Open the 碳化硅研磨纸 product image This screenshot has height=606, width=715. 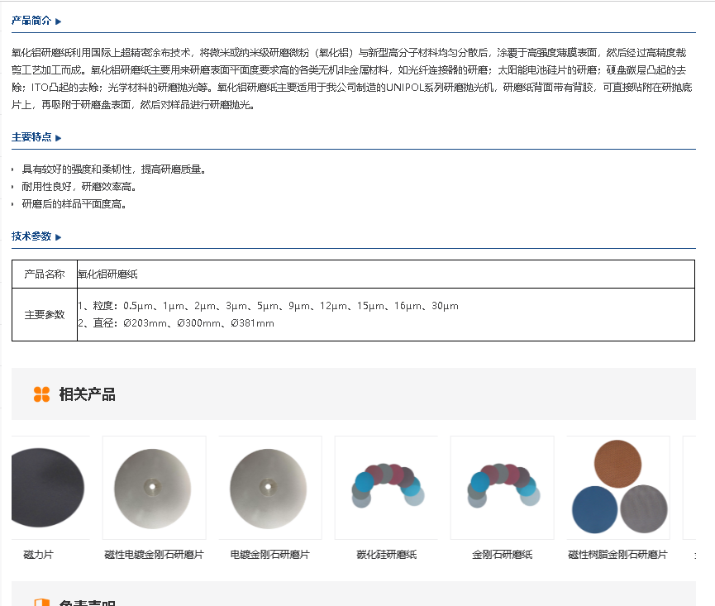386,488
